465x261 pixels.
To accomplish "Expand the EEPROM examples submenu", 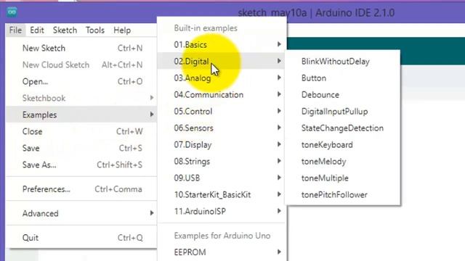I will (x=222, y=252).
